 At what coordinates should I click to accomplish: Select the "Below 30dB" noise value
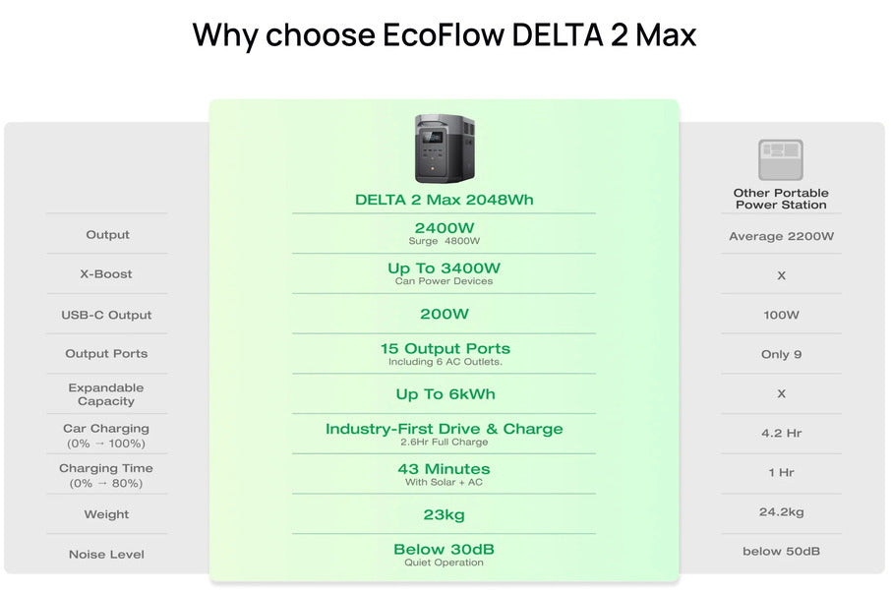coord(445,549)
